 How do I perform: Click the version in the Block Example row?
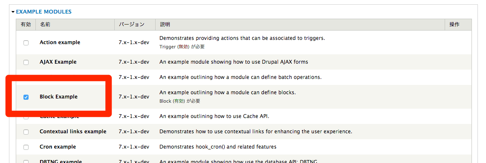[x=134, y=97]
